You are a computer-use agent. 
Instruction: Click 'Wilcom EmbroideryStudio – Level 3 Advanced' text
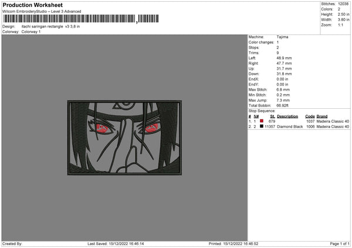pos(42,12)
